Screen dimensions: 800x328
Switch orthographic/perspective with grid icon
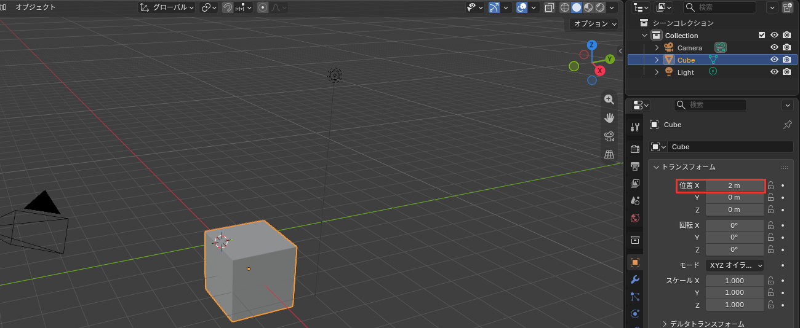click(609, 155)
